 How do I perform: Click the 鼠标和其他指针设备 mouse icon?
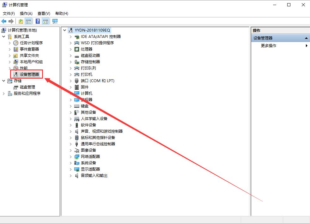point(76,137)
